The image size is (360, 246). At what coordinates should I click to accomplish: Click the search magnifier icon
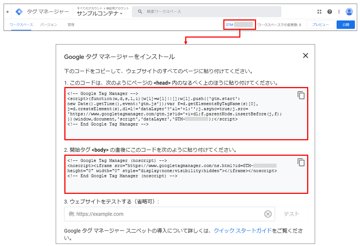tap(140, 12)
